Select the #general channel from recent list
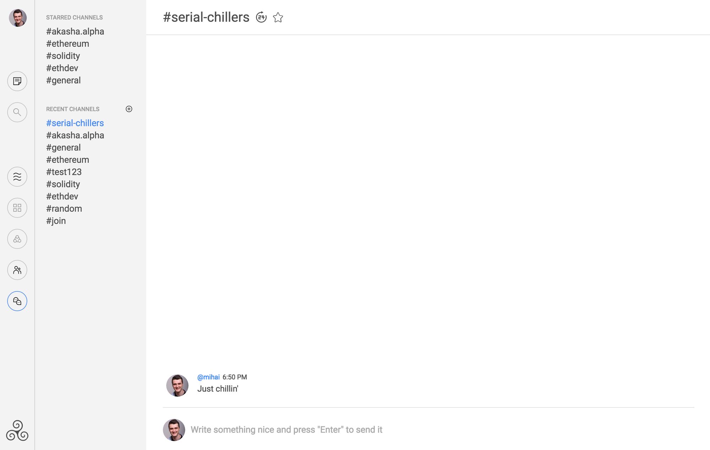Screen dimensions: 710x450 62,147
